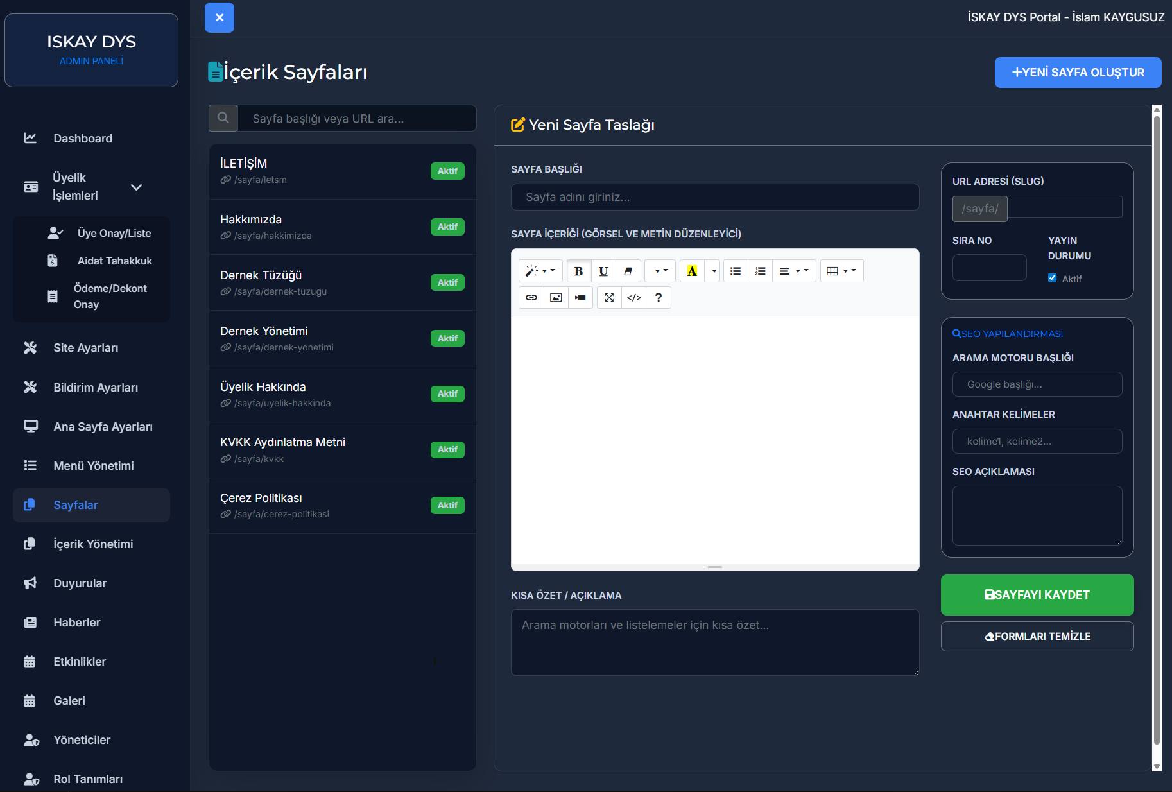This screenshot has height=792, width=1172.
Task: Click the Sayfa Başlığı input field
Action: point(714,197)
